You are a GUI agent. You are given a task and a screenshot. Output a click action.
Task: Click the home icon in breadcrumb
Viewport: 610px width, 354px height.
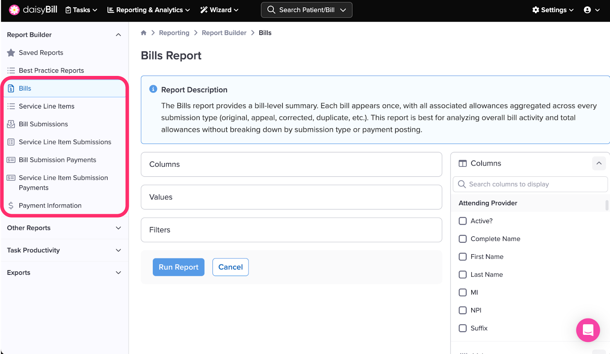[x=144, y=33]
